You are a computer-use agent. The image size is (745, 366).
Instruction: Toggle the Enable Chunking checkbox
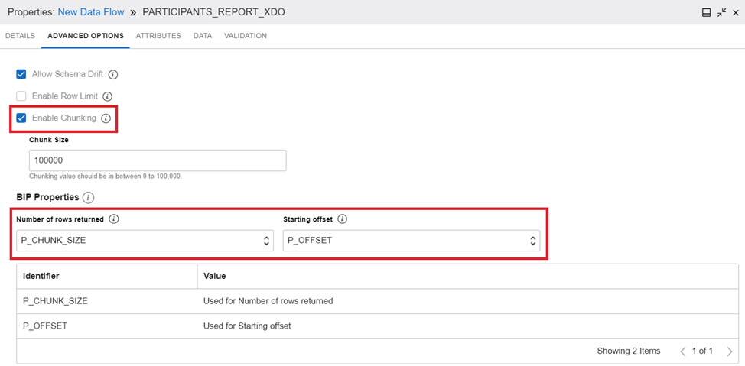point(21,118)
